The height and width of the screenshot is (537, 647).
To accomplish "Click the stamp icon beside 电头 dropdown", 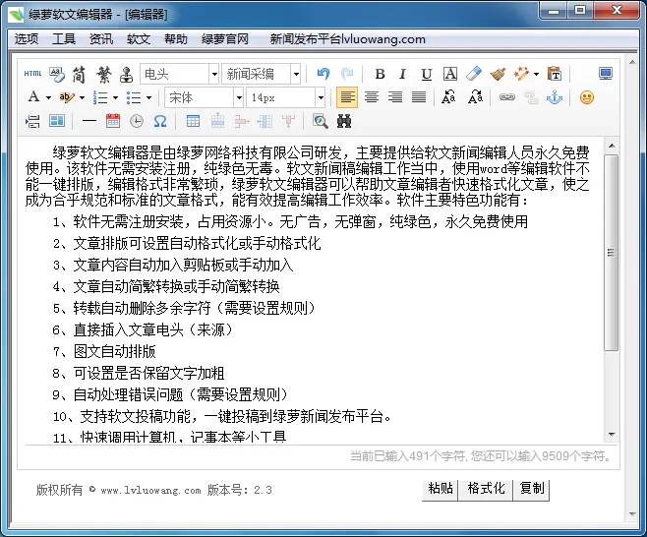I will point(126,75).
